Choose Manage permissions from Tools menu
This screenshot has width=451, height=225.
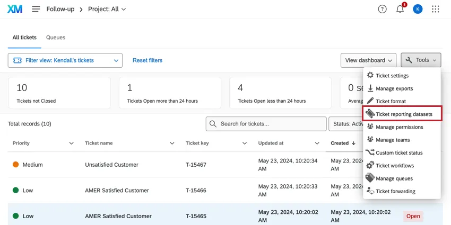pyautogui.click(x=399, y=127)
